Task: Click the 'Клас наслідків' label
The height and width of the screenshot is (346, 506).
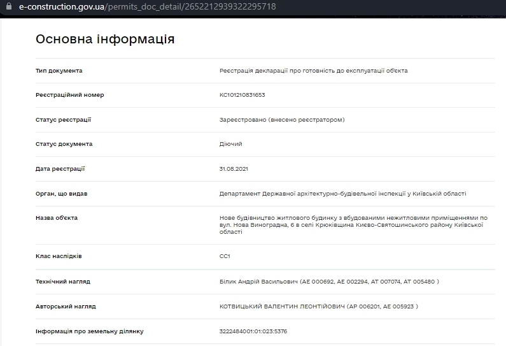Action: [x=59, y=256]
